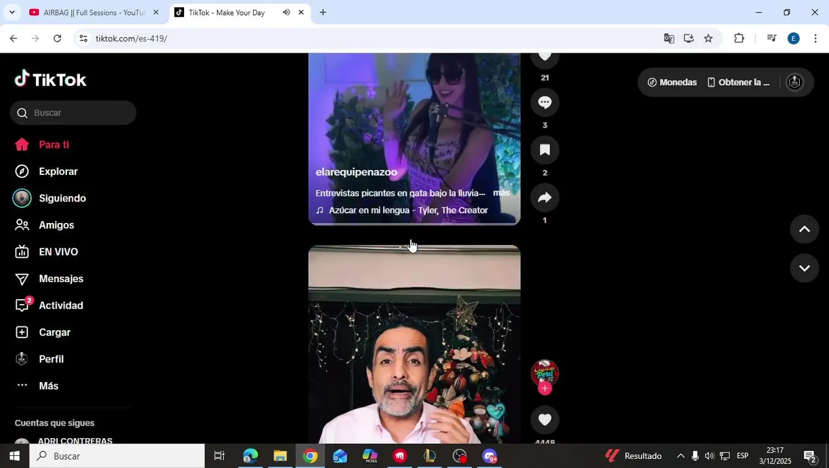
Task: Bookmark the elarequipenazoo video
Action: (545, 150)
